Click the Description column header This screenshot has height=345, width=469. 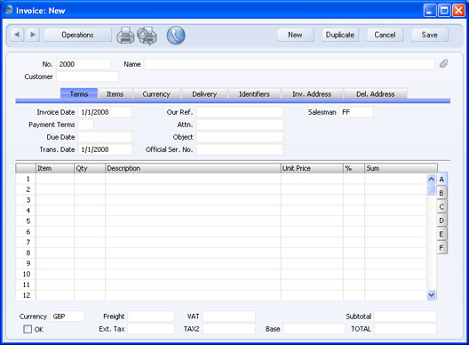coord(193,168)
